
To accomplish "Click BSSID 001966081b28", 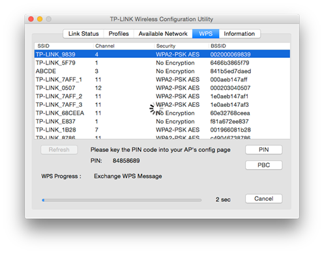I will click(231, 130).
